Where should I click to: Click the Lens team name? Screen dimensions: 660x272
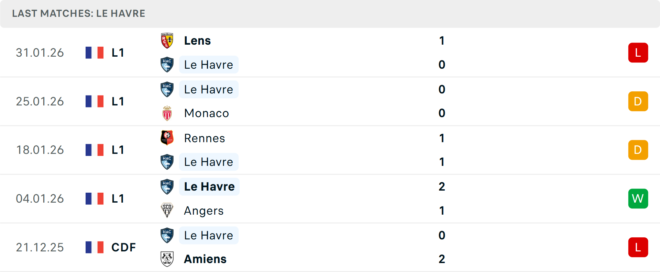coord(197,40)
